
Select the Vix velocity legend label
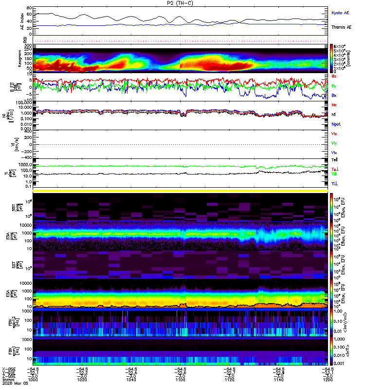pos(334,153)
